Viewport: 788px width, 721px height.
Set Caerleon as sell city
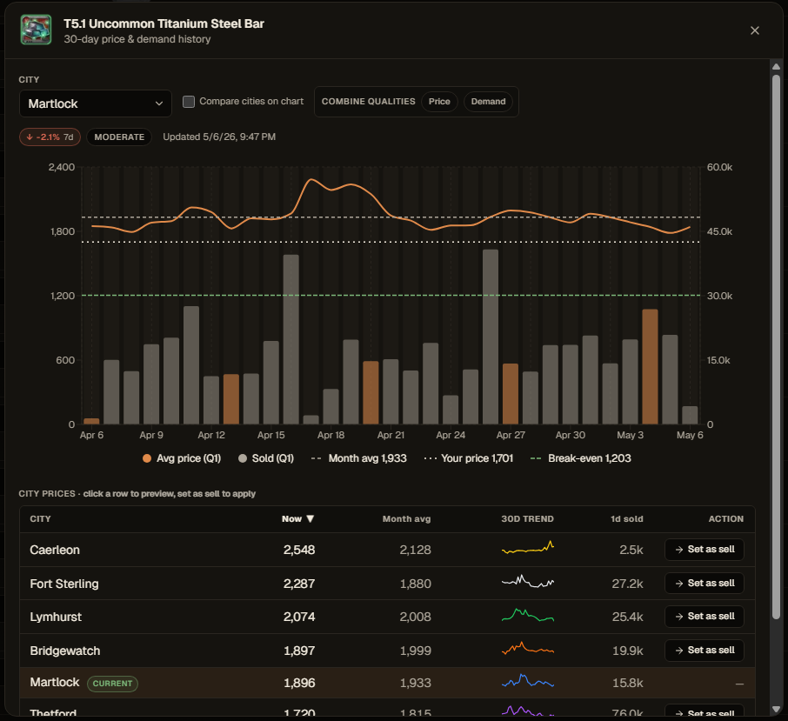click(x=705, y=550)
